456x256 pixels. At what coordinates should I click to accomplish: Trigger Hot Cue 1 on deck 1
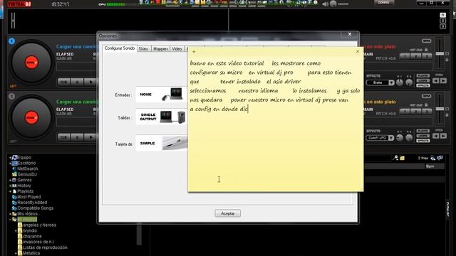click(x=405, y=56)
